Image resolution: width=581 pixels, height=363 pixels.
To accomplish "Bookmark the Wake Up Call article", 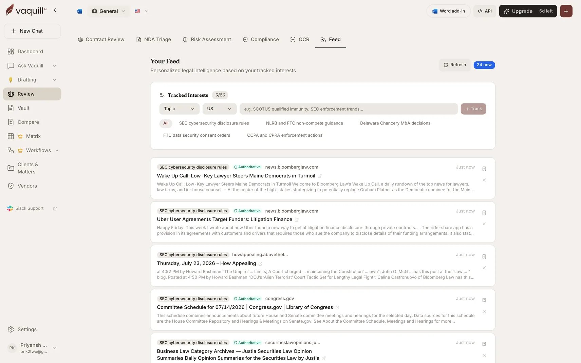I will 484,169.
